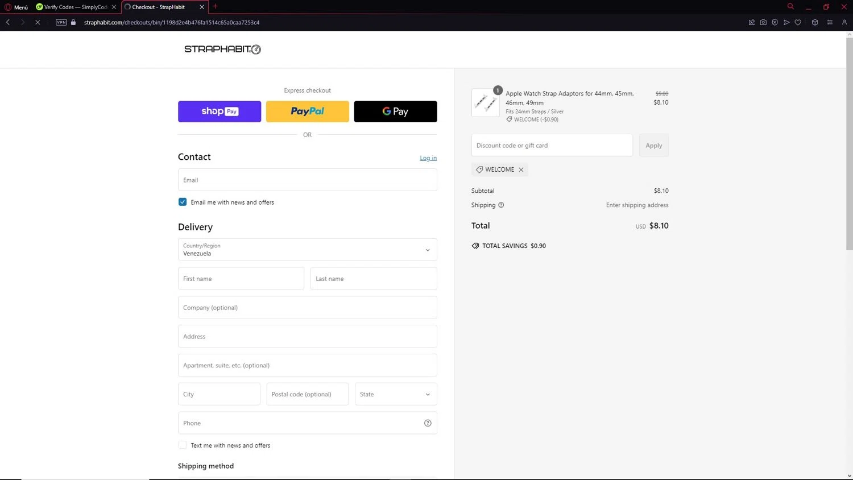Screen dimensions: 853x480
Task: Open the ad blocker shield icon
Action: (775, 22)
